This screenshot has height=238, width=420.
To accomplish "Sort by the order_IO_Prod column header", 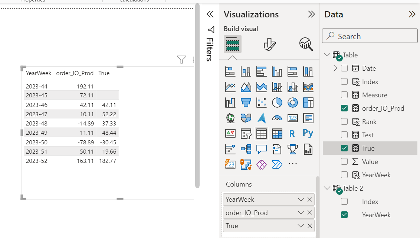I will (75, 73).
